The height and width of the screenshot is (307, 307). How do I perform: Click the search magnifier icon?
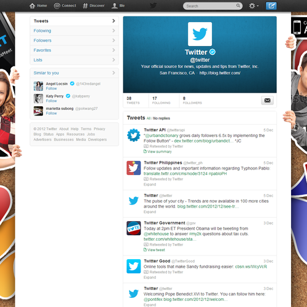click(x=238, y=6)
